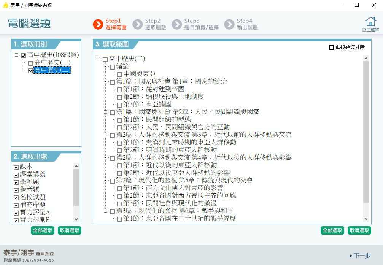The width and height of the screenshot is (383, 265).
Task: Select 第1節:秦漢到元末時期的東亞人群移動
Action: [180, 142]
